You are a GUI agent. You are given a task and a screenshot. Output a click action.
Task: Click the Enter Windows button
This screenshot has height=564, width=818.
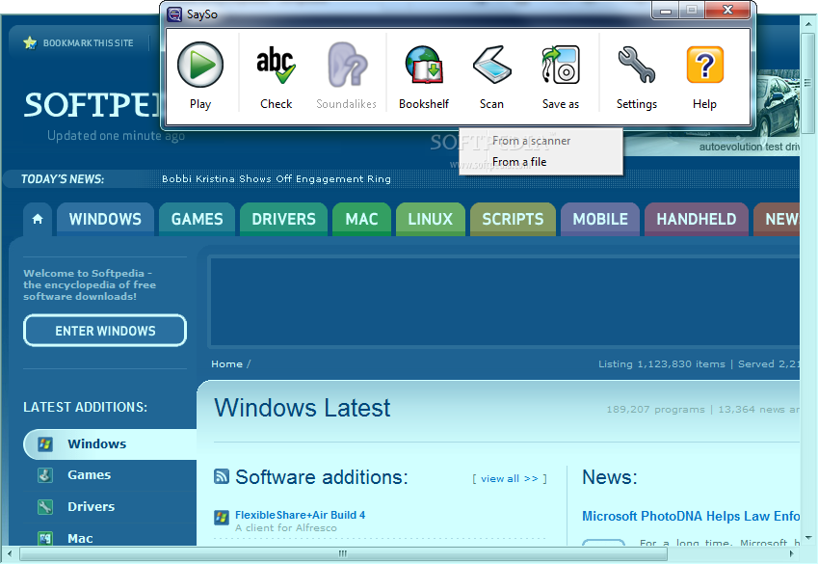click(105, 331)
